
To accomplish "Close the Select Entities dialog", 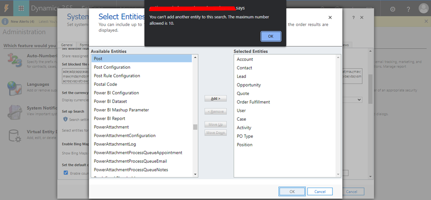I will (330, 17).
